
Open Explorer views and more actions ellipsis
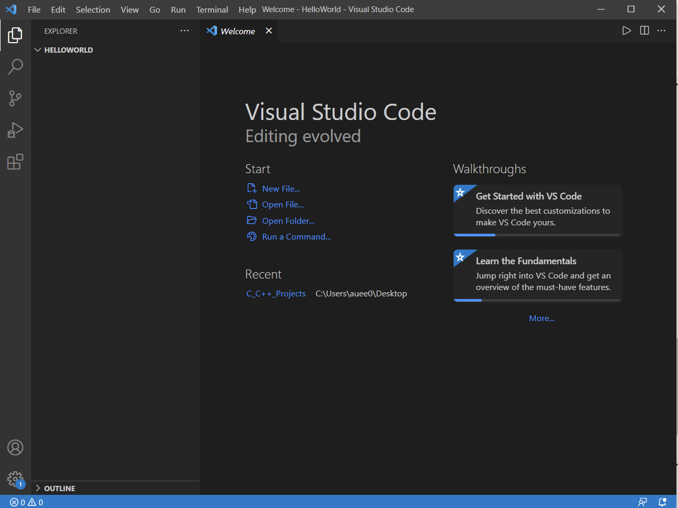[x=184, y=31]
